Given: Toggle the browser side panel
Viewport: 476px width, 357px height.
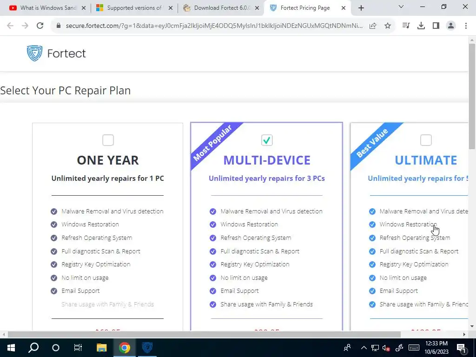Looking at the screenshot, I should (x=436, y=26).
